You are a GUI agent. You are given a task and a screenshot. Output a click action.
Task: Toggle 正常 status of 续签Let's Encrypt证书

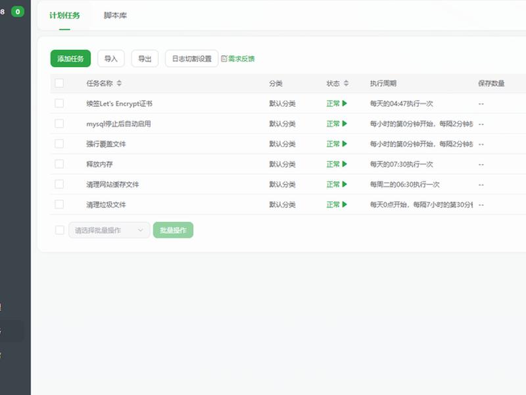point(333,103)
